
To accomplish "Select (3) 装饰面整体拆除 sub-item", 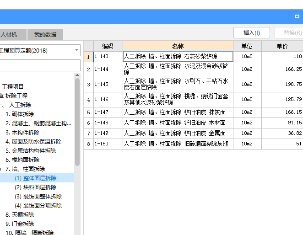I will click(38, 197).
